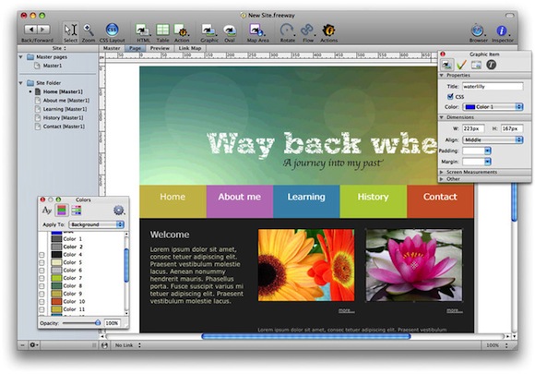Open the Align Middle dropdown
Screen dimensions: 535x374
493,139
